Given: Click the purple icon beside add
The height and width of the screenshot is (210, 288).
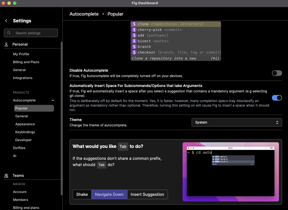Looking at the screenshot, I should click(134, 35).
